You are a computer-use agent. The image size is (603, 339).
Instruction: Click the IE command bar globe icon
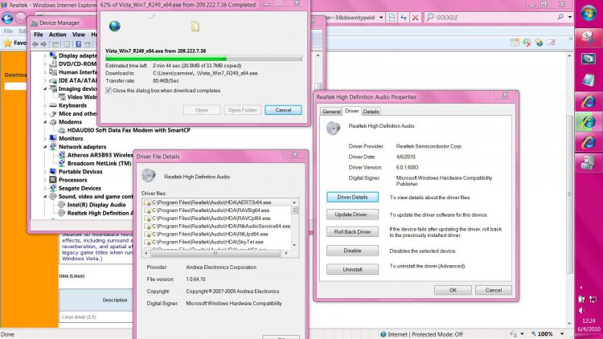(539, 43)
